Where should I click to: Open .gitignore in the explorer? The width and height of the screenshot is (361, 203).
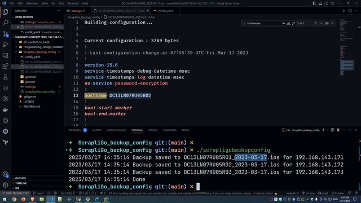click(x=30, y=96)
